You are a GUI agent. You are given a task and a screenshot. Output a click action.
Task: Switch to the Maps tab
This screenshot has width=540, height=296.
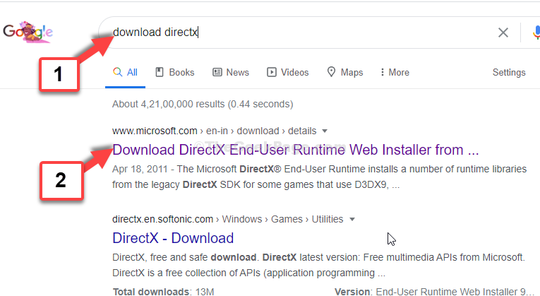pos(344,72)
